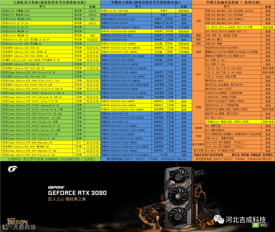Image resolution: width=275 pixels, height=232 pixels.
Task: Click 水冷 category cell in the orange table
Action: coord(198,74)
